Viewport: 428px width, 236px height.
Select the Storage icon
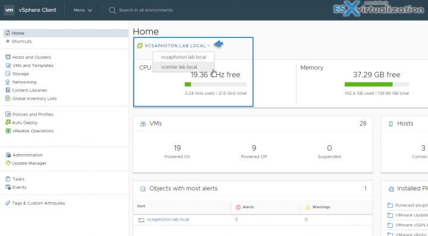tap(8, 74)
